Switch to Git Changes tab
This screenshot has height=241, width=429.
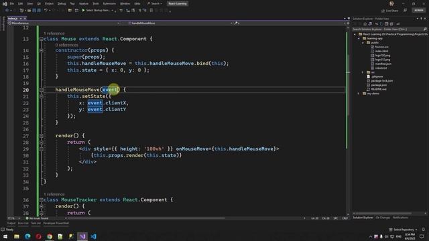click(383, 218)
